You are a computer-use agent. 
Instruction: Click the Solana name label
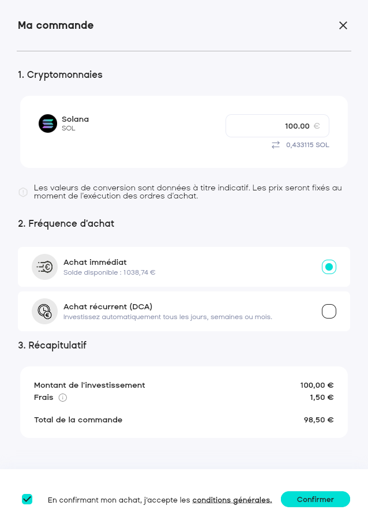coord(76,119)
